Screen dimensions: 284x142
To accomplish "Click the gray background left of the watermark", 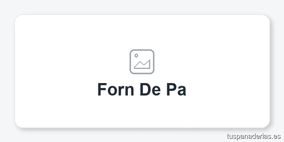I will tap(142, 136).
